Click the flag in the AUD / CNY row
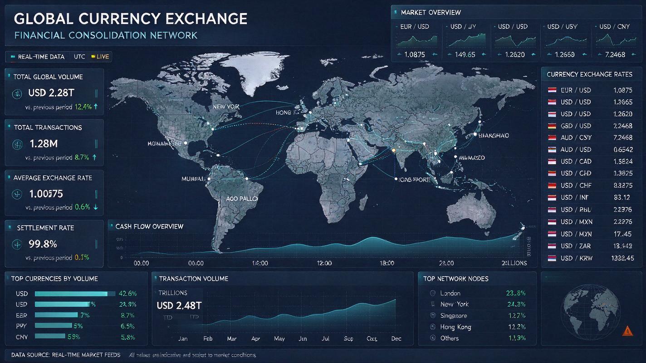Viewport: 646px width, 363px height. pos(552,137)
